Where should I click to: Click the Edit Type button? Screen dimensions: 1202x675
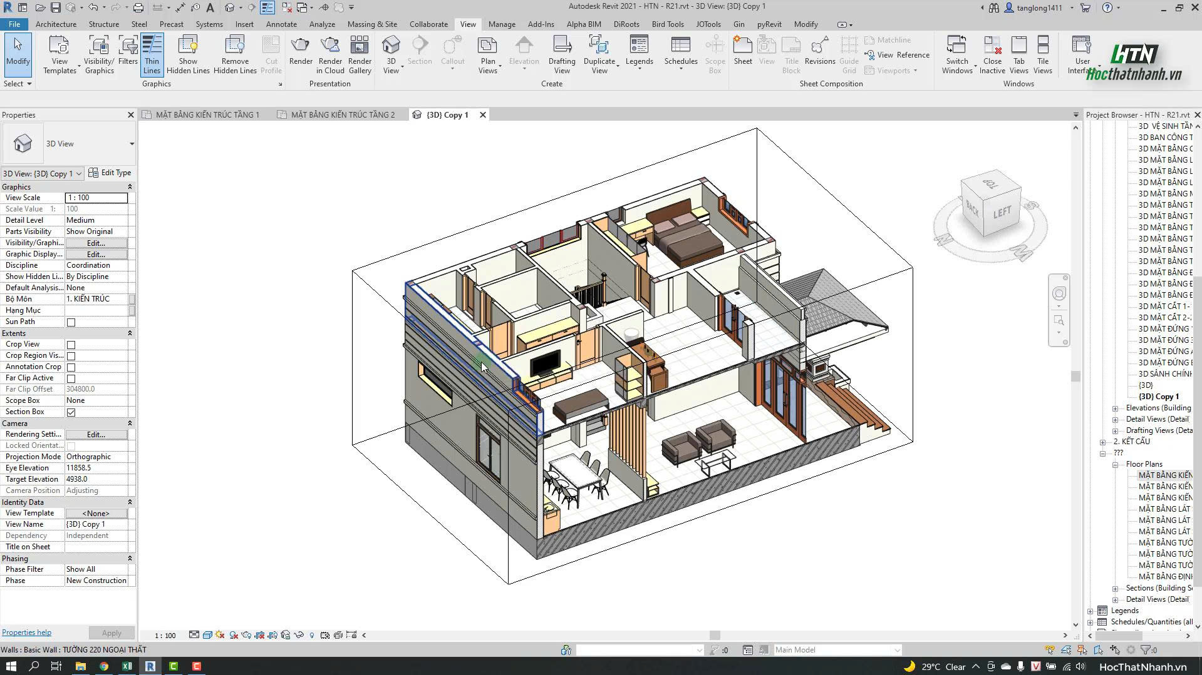pos(110,173)
